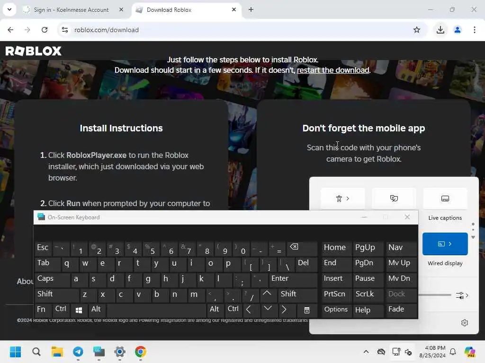Close the Download Roblox tab
485x363 pixels.
coord(234,9)
